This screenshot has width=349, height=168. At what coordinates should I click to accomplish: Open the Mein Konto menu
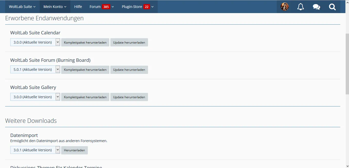click(55, 7)
